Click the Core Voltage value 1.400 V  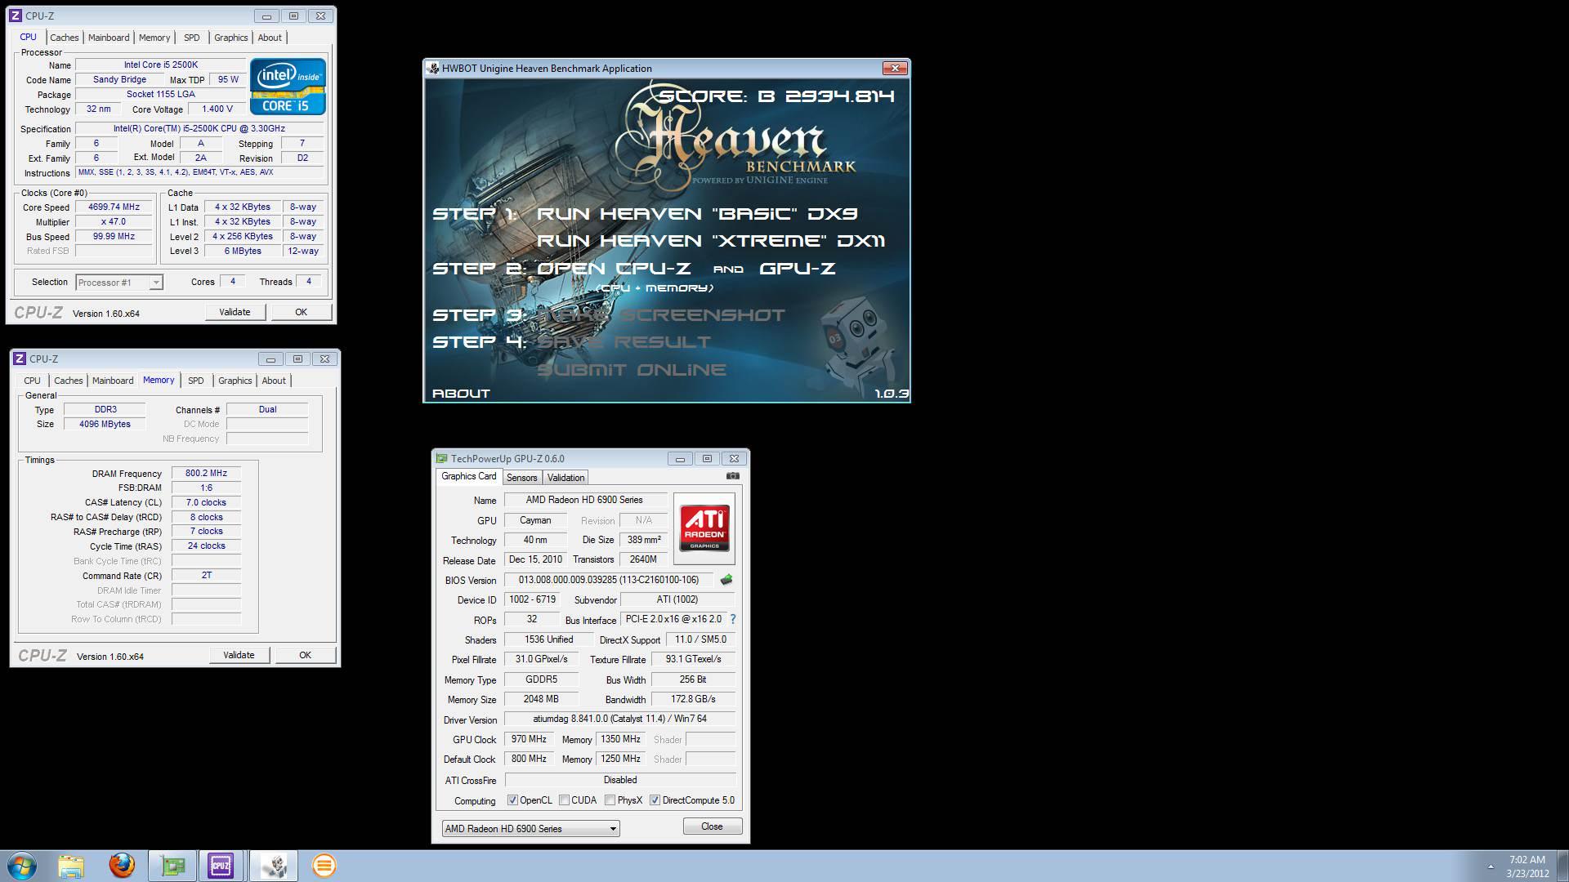pyautogui.click(x=217, y=109)
